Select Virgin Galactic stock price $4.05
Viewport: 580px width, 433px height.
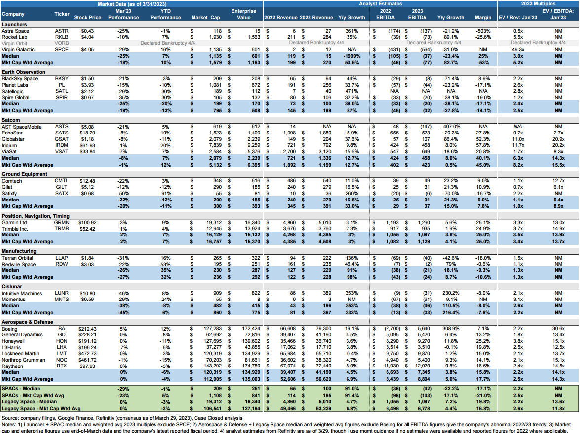[87, 49]
